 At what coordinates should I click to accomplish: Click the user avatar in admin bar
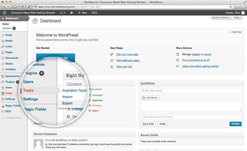coord(243,13)
